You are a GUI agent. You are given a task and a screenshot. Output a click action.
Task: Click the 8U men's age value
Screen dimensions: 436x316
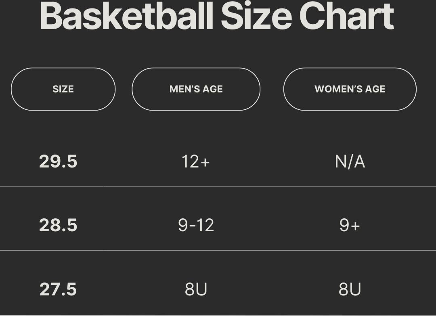[x=196, y=289]
